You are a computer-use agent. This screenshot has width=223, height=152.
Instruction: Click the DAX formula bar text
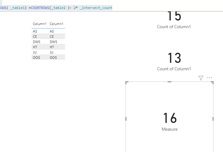(56, 8)
